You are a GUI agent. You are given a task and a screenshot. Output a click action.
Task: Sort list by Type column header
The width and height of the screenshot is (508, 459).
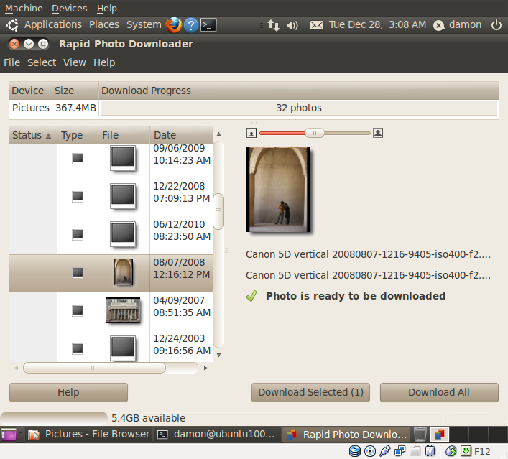tap(78, 135)
